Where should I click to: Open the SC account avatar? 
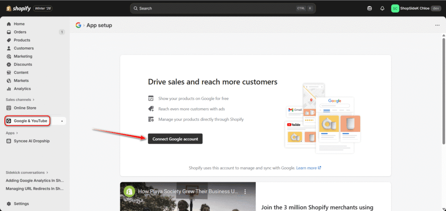395,9
